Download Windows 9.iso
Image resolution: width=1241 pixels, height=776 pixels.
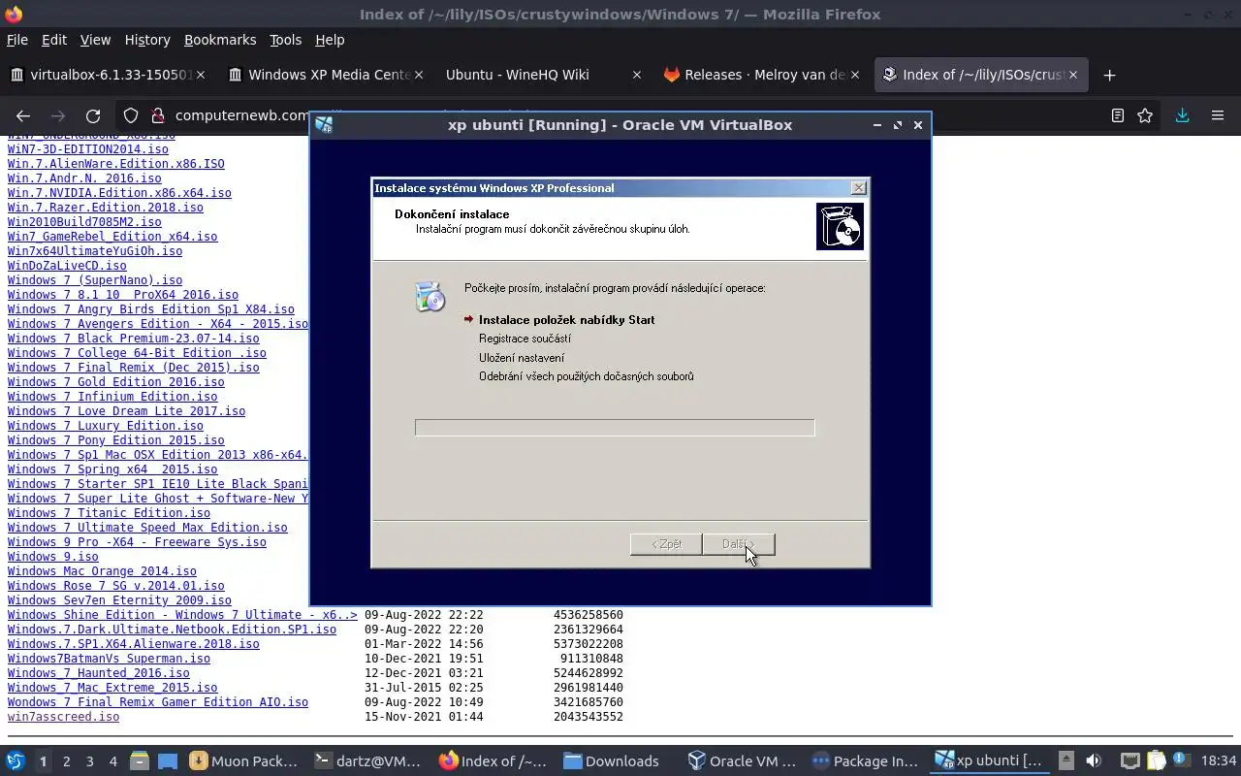[x=52, y=557]
